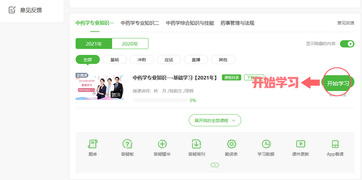
Task: Switch to the 中药学专业知识二 tab
Action: [x=140, y=23]
